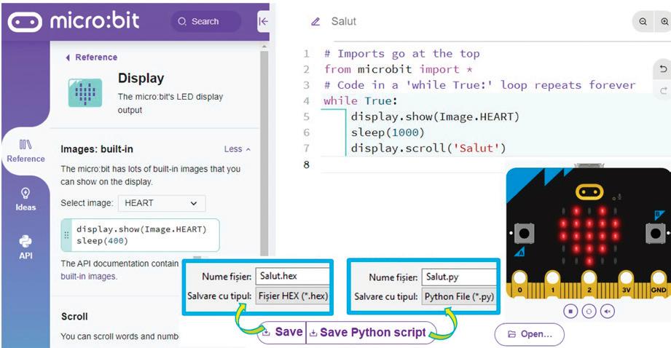Click the Display heart thumbnail
The width and height of the screenshot is (671, 348).
tap(85, 92)
